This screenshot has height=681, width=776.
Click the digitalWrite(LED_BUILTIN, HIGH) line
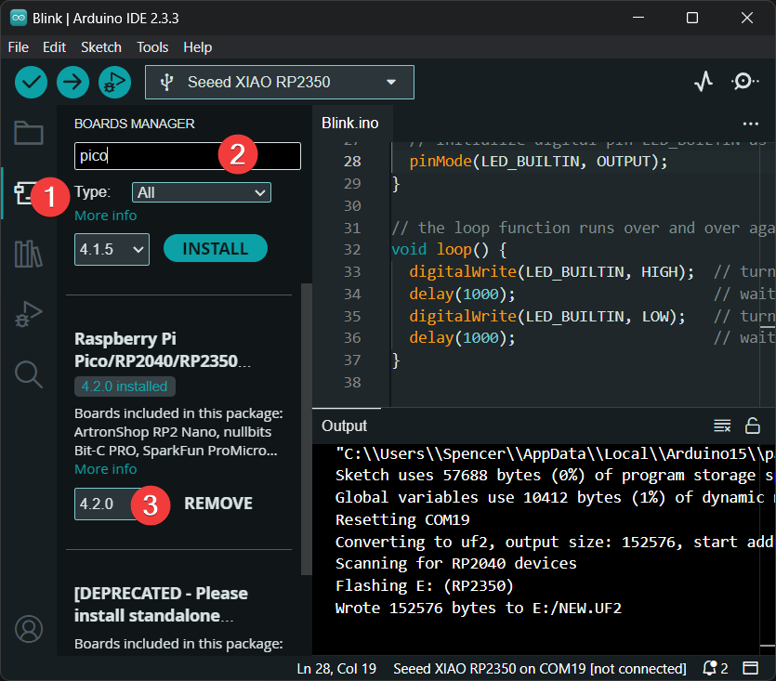pos(551,271)
